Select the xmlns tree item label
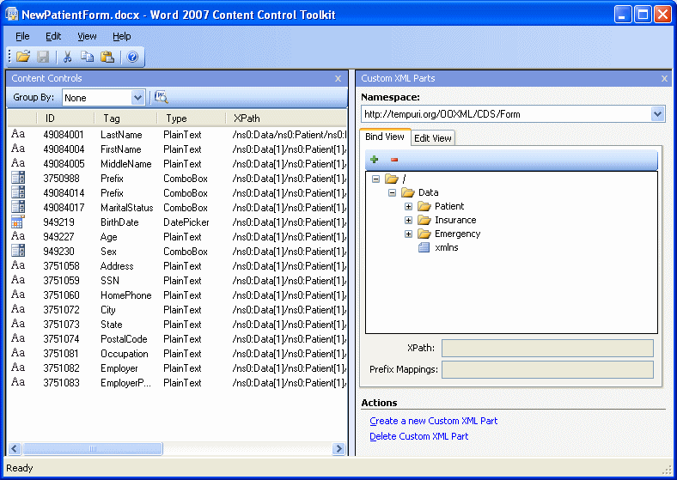 (x=447, y=247)
